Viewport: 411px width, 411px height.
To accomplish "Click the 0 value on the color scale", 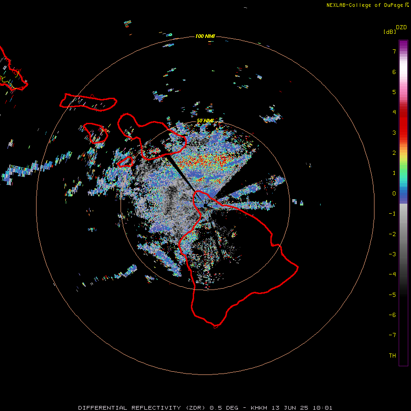I will point(394,194).
